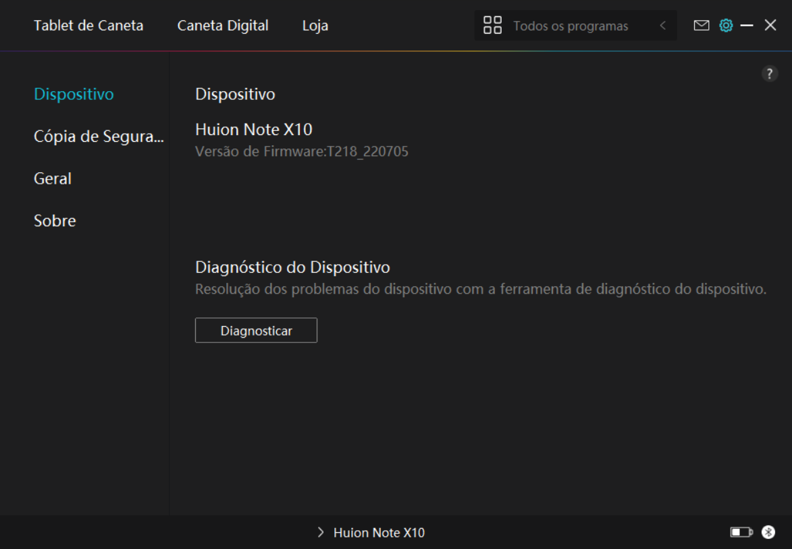Open the Todos os programas dropdown
Viewport: 792px width, 549px height.
[x=571, y=26]
